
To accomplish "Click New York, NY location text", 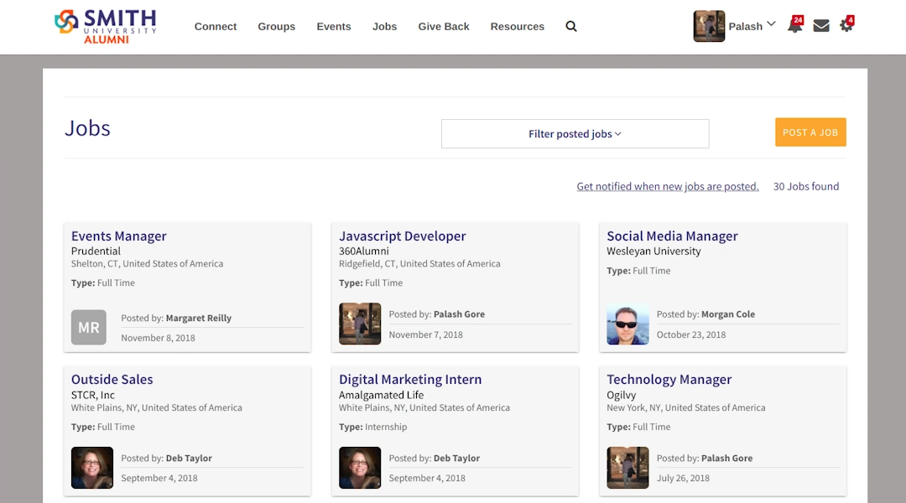I will point(686,407).
